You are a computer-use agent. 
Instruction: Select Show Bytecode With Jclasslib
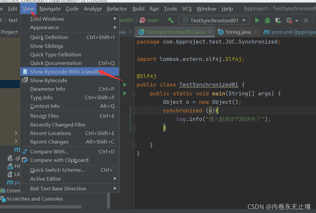(x=70, y=71)
